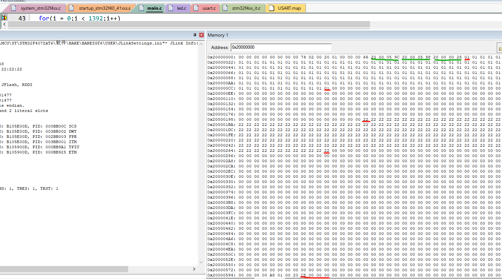The height and width of the screenshot is (279, 502).
Task: Click the 'for(i = 0;i < 1392;i++)' code line
Action: 80,18
